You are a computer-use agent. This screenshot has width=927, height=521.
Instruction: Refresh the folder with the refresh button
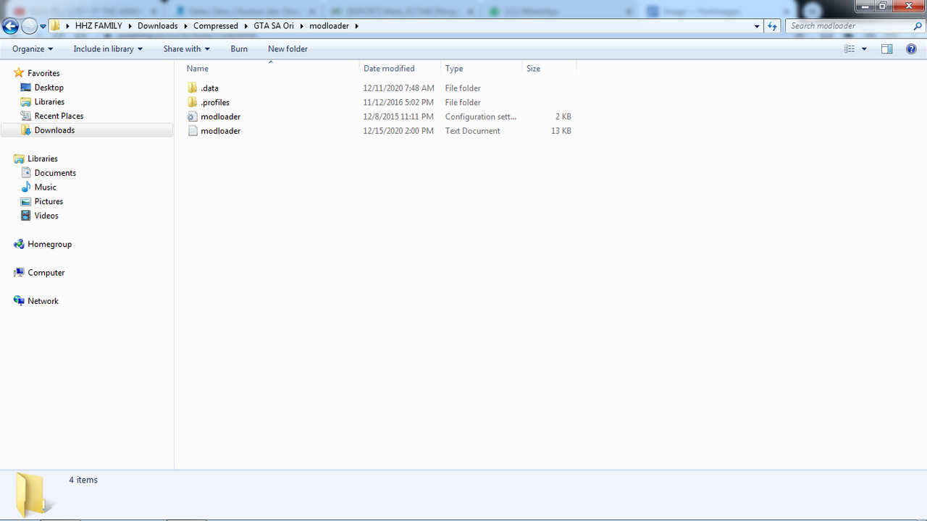click(x=772, y=26)
